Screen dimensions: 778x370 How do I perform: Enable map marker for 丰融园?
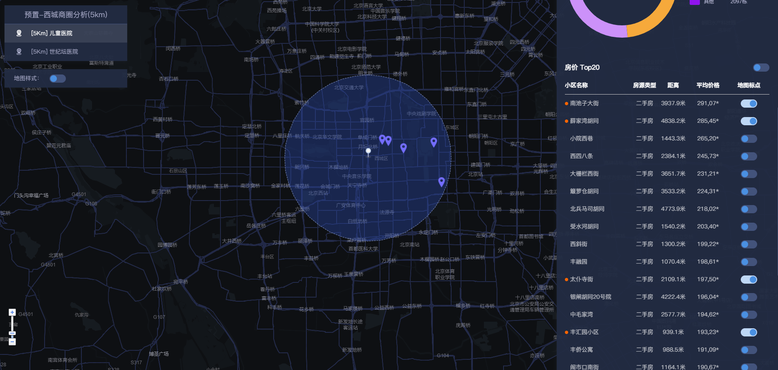click(x=749, y=262)
